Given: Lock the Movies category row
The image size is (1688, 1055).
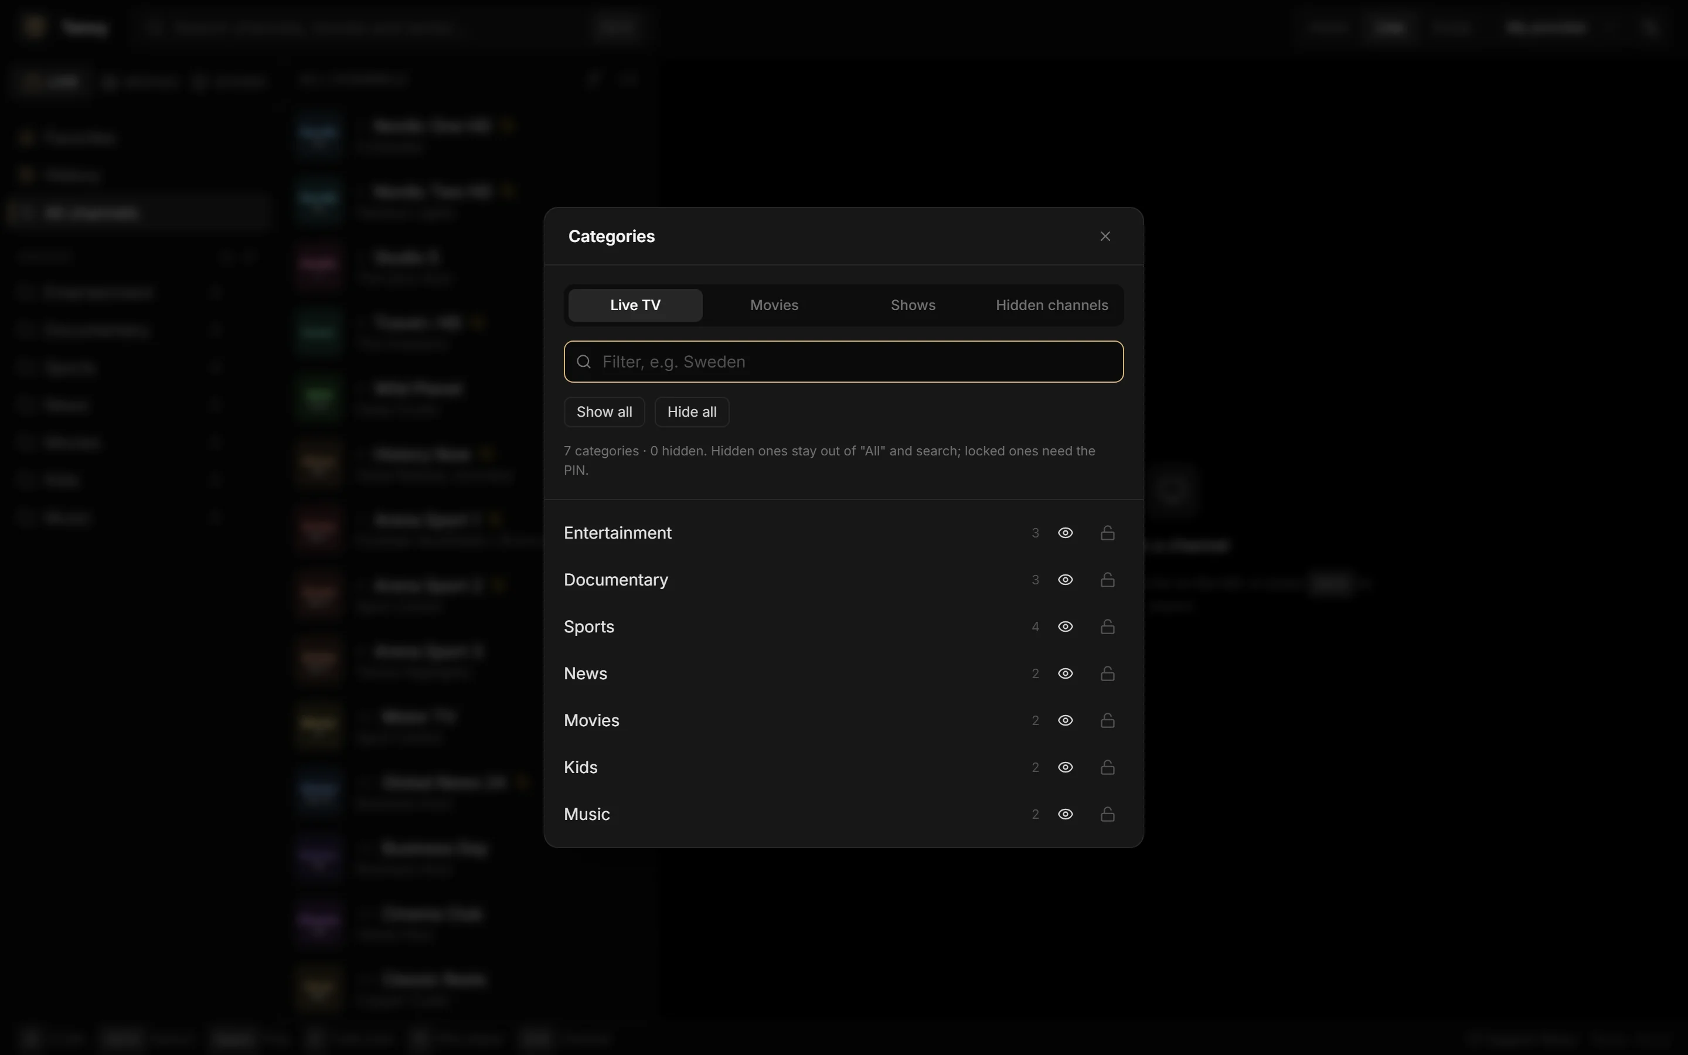Looking at the screenshot, I should (1108, 720).
